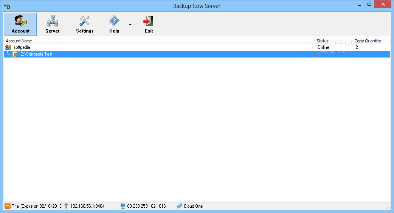
Task: Click the trial license status icon
Action: [8, 206]
